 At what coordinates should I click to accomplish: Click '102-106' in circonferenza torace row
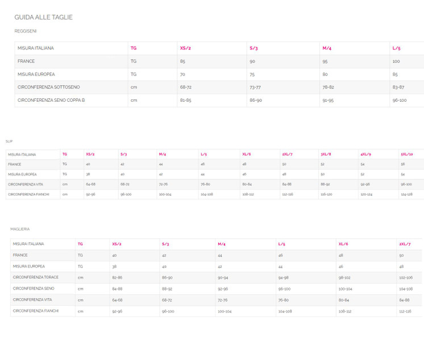click(406, 278)
